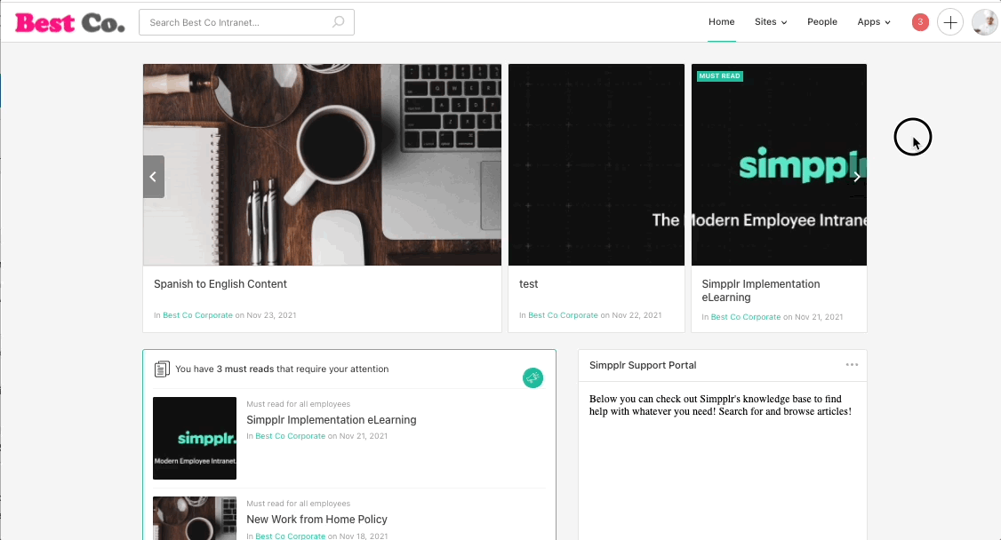The height and width of the screenshot is (540, 1001).
Task: Click the Simpplr must read carousel image
Action: point(779,164)
